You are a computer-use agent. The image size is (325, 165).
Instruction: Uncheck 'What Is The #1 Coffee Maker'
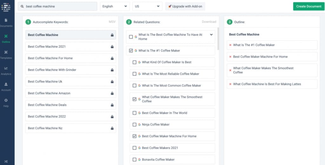click(131, 50)
